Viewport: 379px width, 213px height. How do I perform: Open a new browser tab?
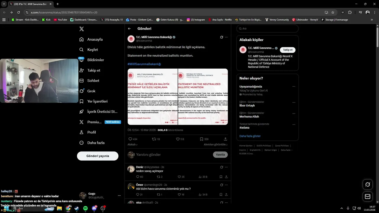57,4
